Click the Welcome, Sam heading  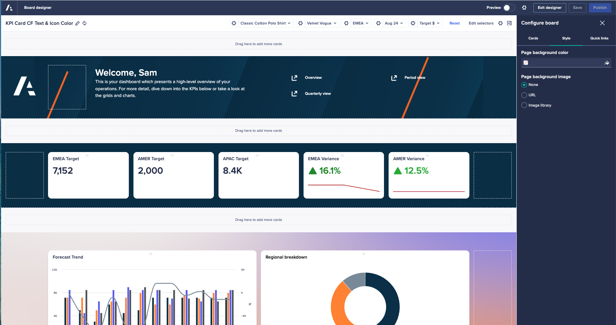coord(126,72)
